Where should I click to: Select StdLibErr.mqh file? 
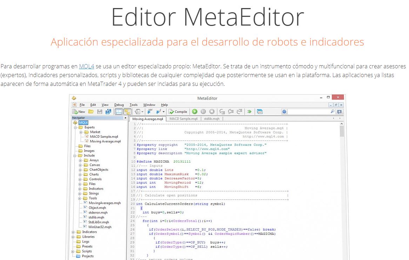[99, 222]
